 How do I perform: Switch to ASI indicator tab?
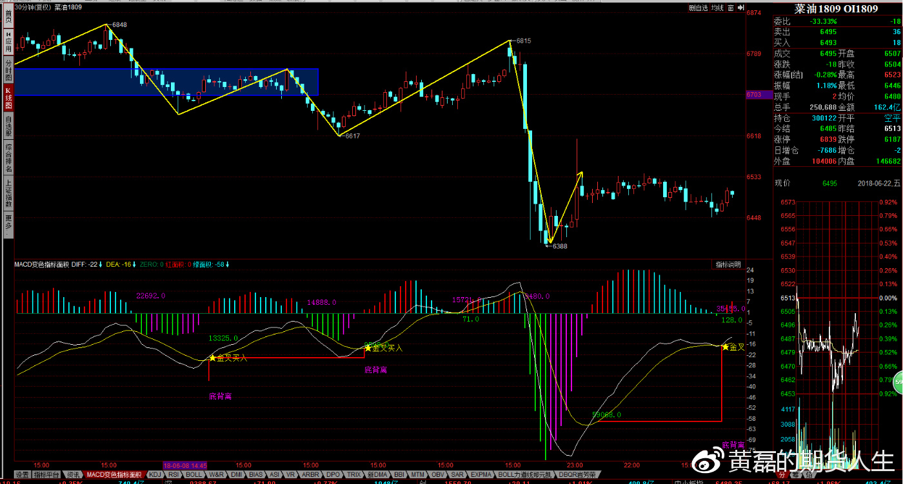(x=274, y=474)
